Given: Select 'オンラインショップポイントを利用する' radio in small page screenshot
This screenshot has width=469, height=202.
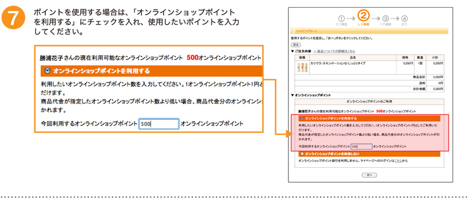Looking at the screenshot, I should tap(302, 118).
